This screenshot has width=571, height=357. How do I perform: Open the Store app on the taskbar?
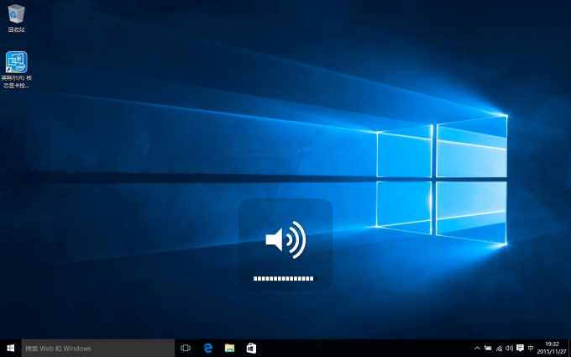tap(251, 349)
